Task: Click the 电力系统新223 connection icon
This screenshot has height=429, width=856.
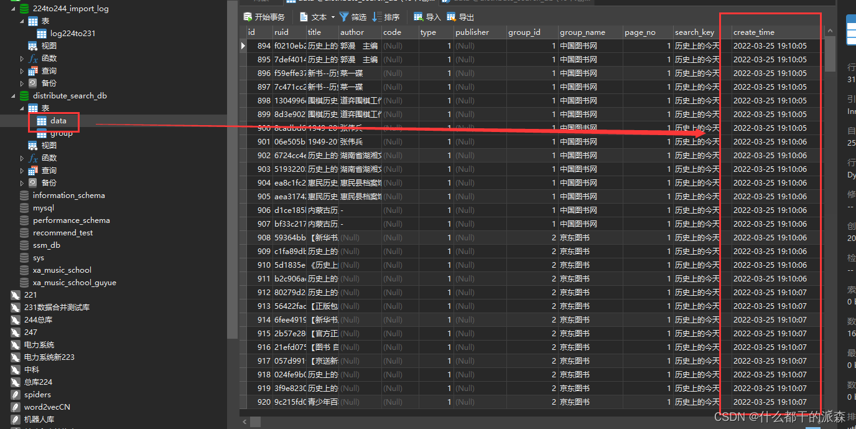Action: point(16,357)
